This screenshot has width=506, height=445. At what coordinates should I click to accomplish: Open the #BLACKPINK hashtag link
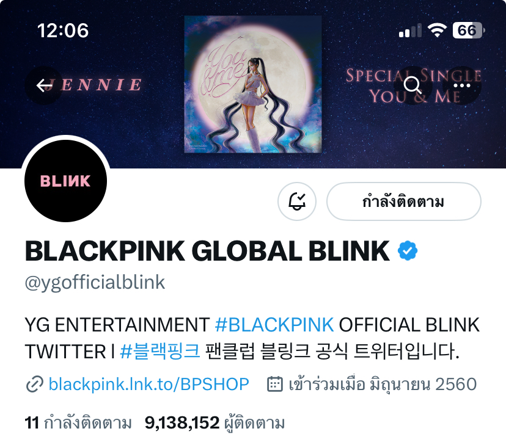click(274, 325)
